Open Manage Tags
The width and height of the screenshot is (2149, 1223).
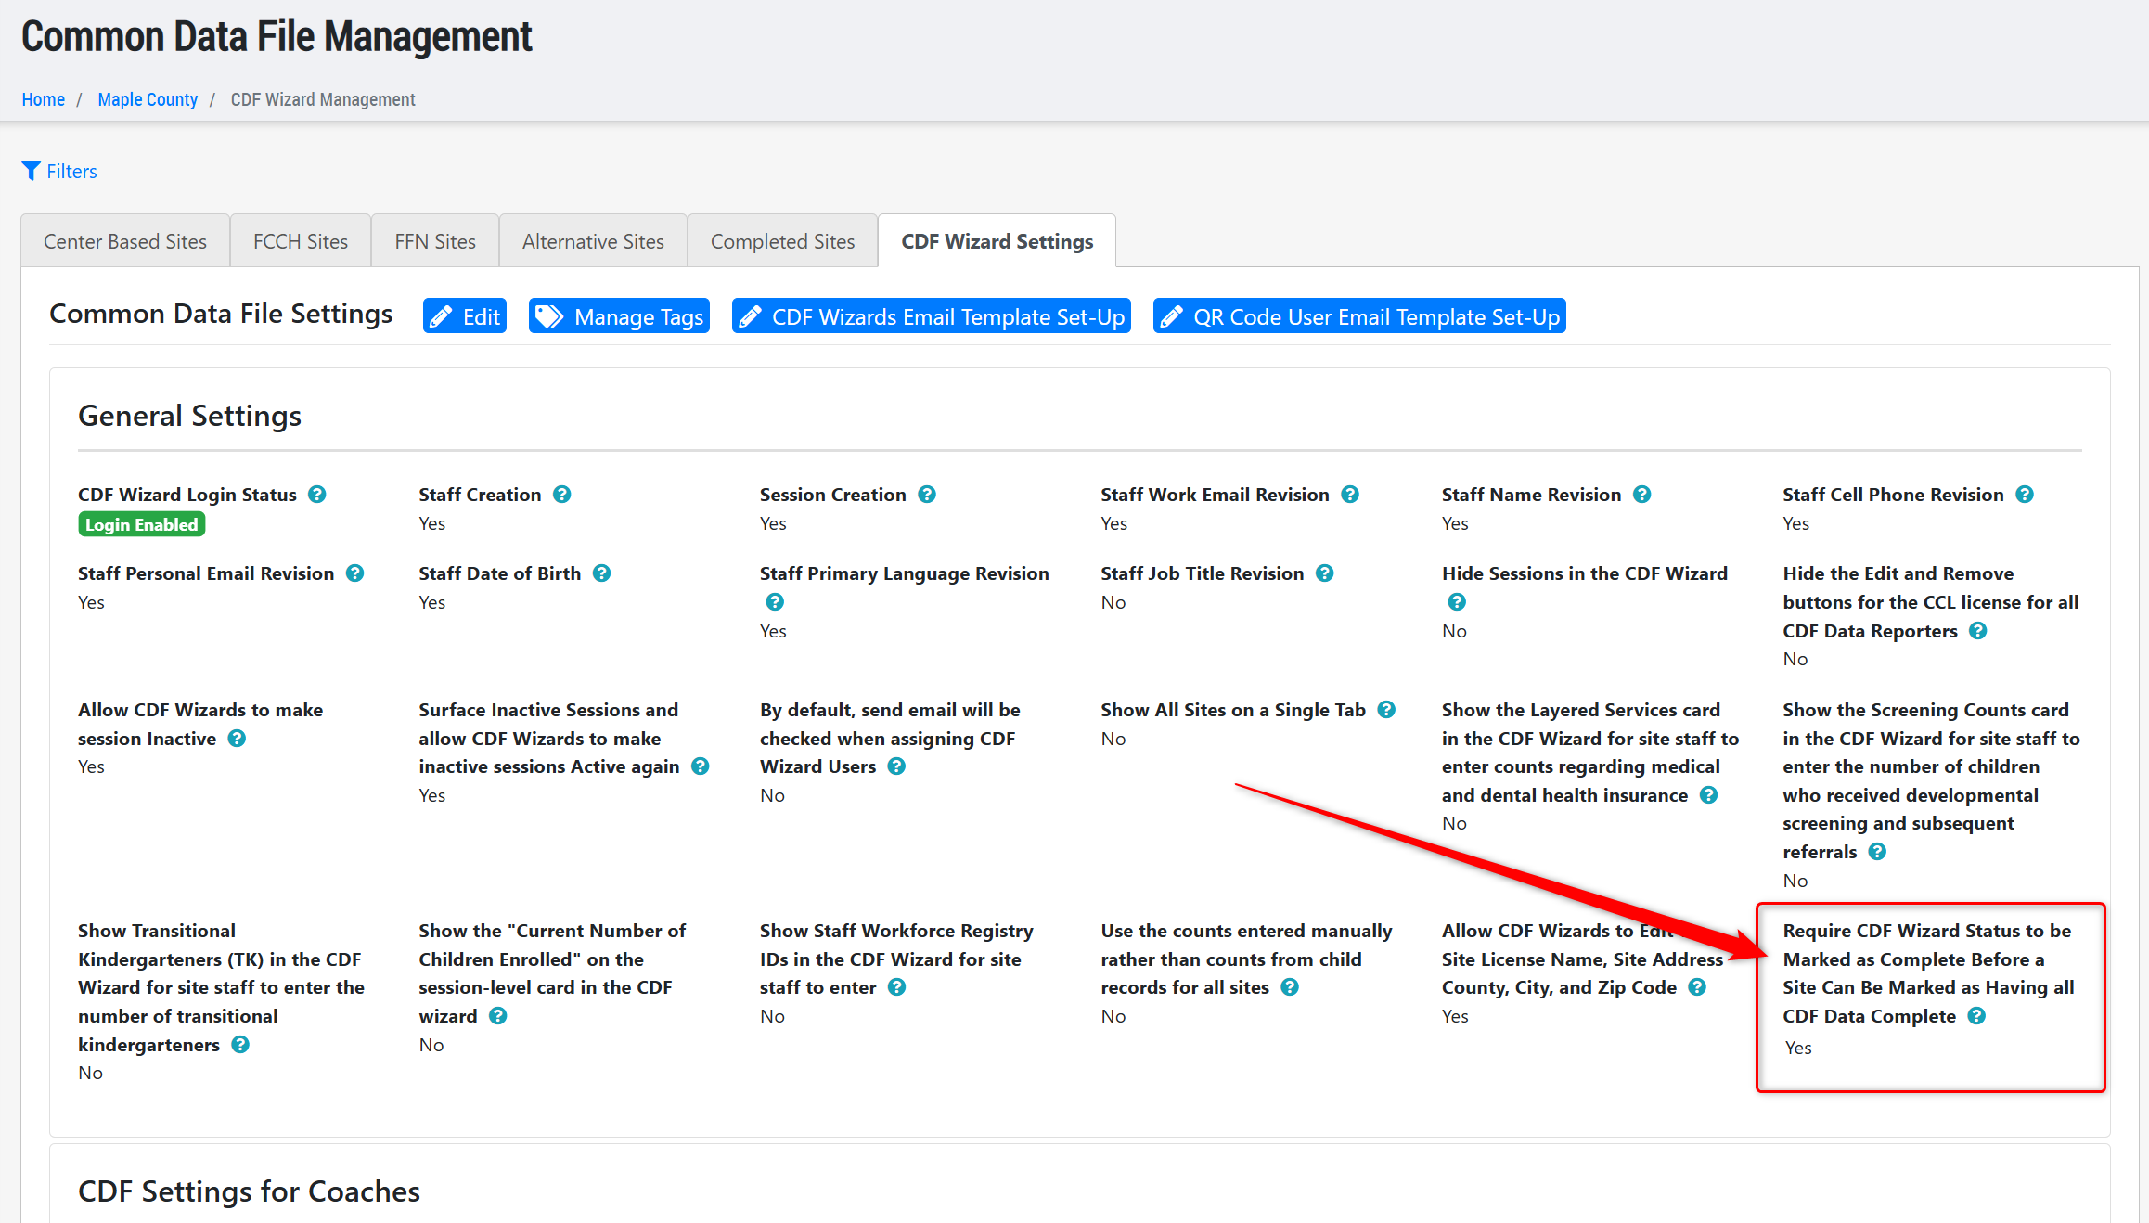pos(619,316)
